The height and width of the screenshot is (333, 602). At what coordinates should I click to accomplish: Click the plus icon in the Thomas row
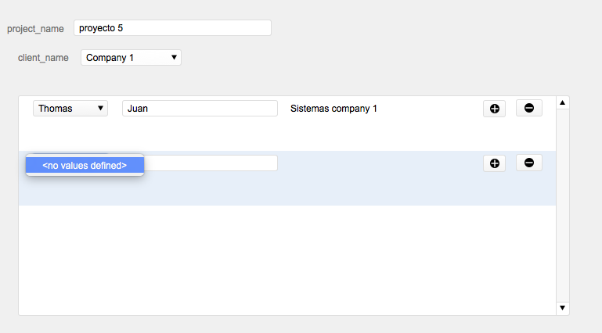pos(494,109)
